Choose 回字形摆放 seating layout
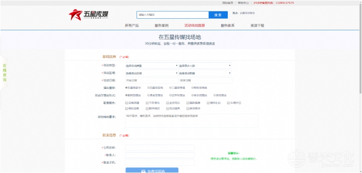Image resolution: width=362 pixels, height=173 pixels. point(170,95)
